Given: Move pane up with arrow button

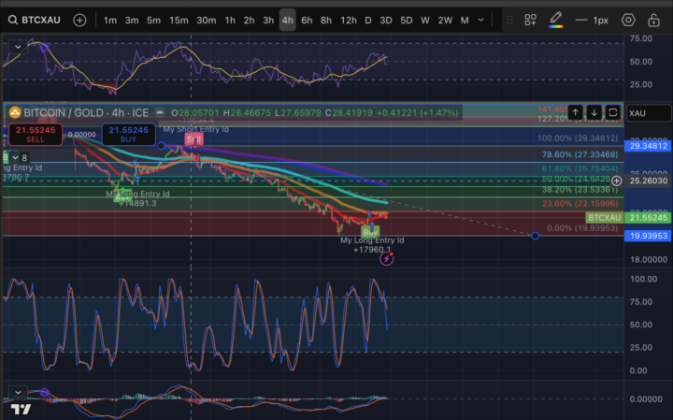Looking at the screenshot, I should (575, 112).
